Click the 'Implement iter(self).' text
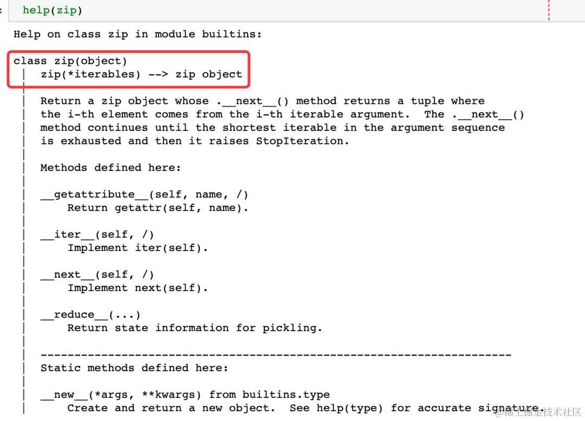 [138, 248]
